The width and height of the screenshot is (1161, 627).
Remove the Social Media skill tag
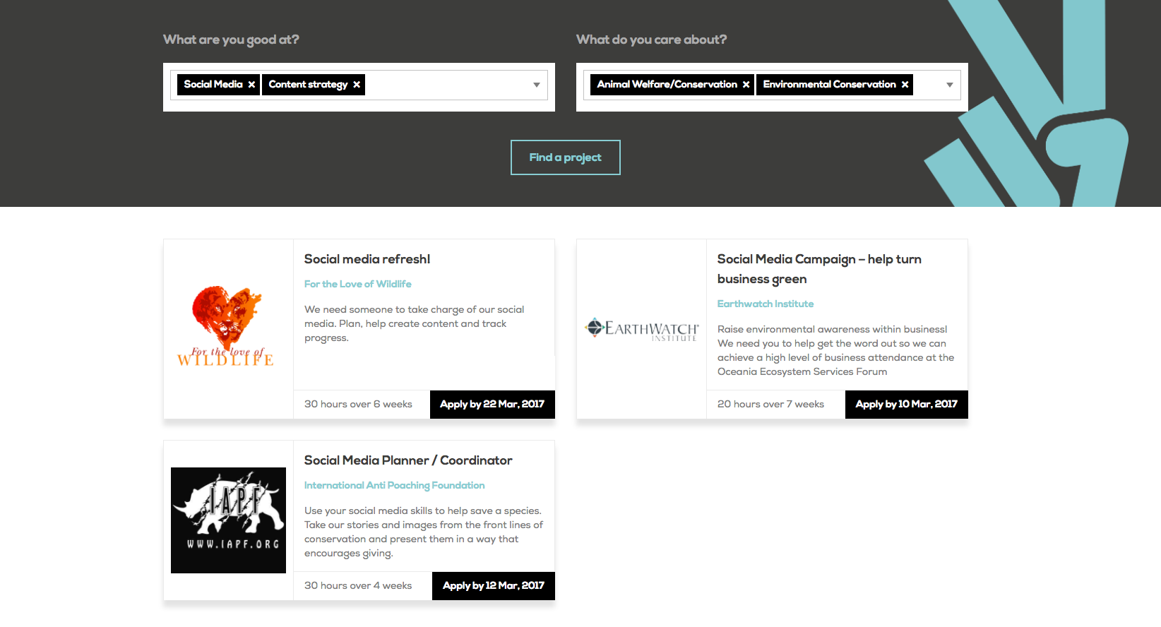[251, 85]
